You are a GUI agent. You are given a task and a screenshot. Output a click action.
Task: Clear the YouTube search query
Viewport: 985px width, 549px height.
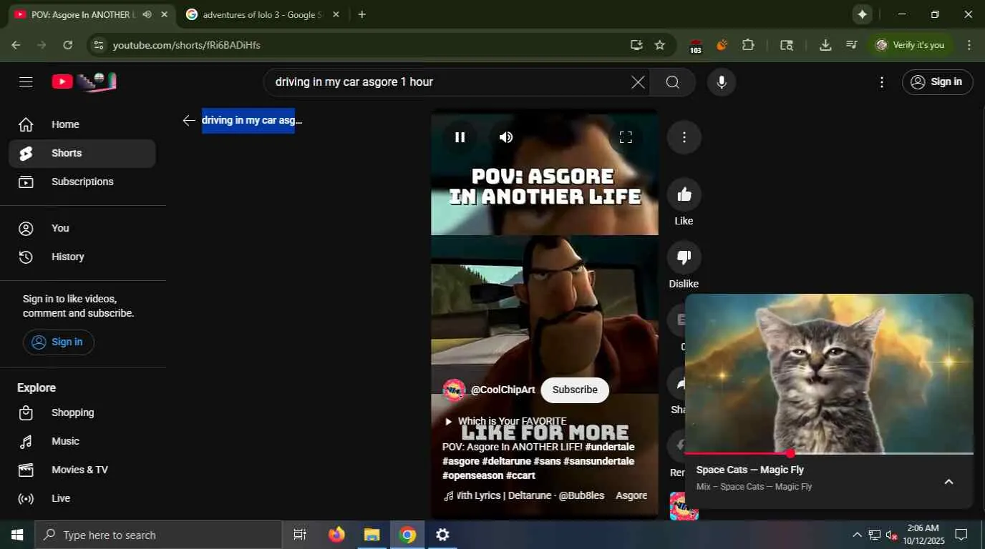638,81
